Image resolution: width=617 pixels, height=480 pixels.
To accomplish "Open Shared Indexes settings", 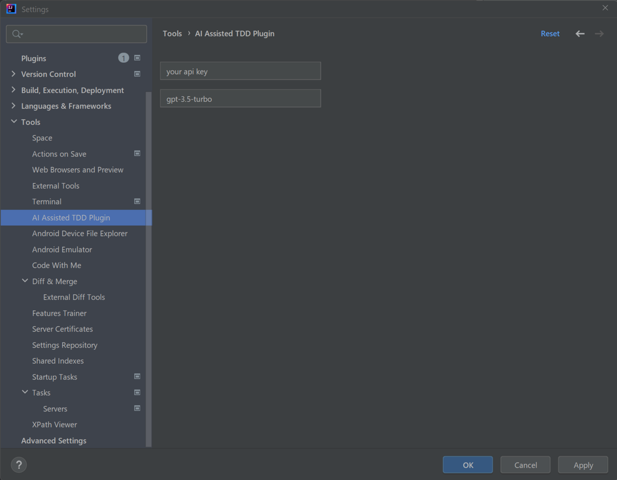I will (58, 361).
